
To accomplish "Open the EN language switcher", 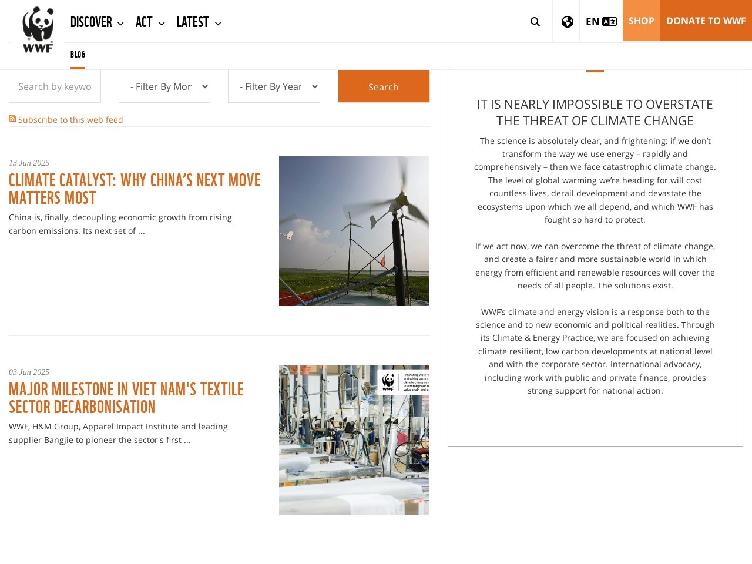I will (x=601, y=22).
